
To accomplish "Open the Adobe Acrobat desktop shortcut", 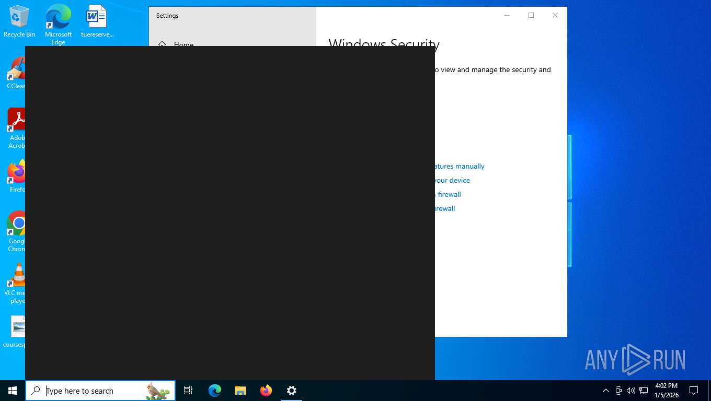I will [17, 128].
